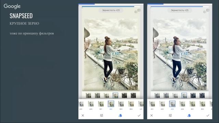Tap the main photo preview on left phone
The image size is (219, 123).
coord(111,54)
